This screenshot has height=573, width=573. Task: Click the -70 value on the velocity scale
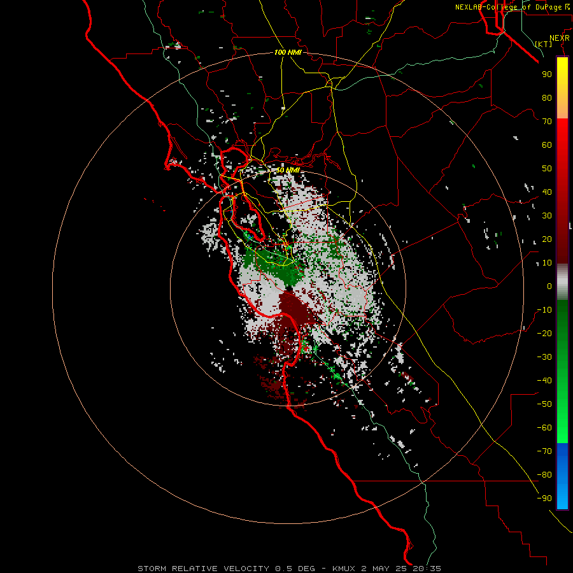[x=544, y=451]
